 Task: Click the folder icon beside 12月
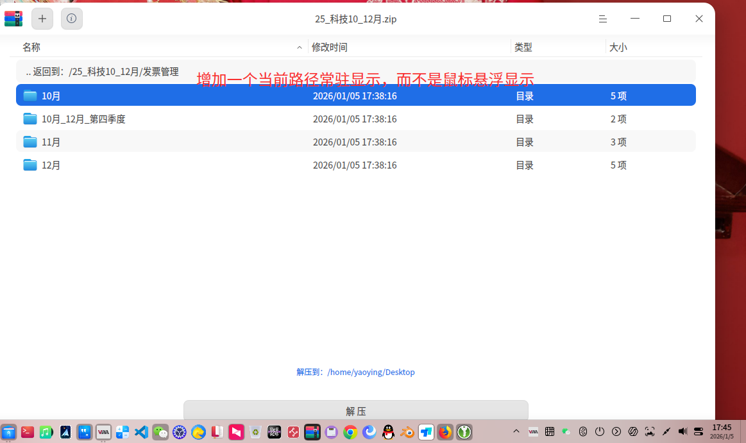(x=30, y=165)
